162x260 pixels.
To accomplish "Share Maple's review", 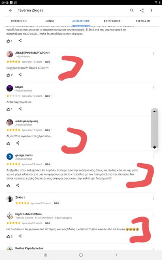I will click(20, 109).
